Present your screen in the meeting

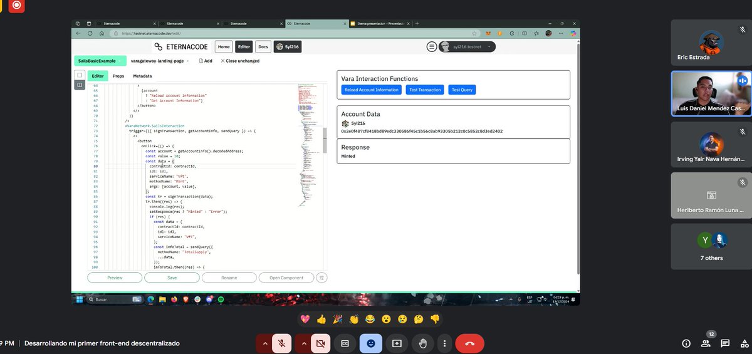[x=397, y=343]
